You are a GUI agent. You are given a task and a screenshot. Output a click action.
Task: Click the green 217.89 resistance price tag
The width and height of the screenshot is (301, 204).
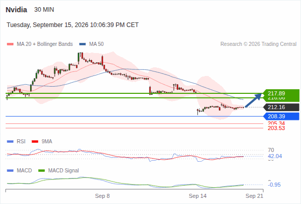click(x=281, y=93)
